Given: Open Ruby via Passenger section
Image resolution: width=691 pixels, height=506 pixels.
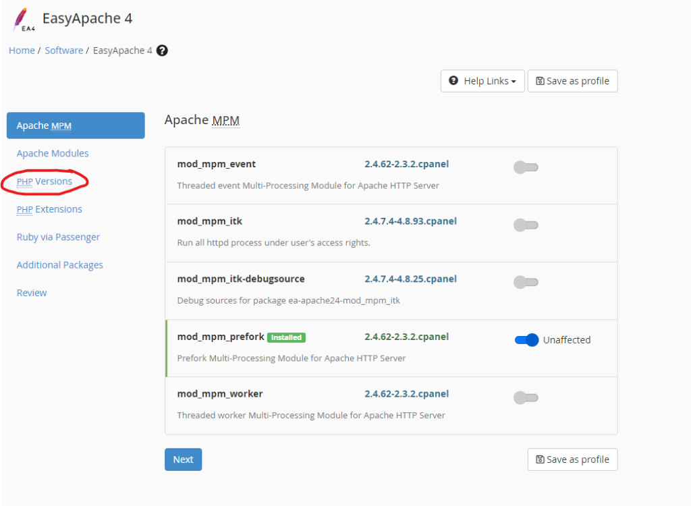Looking at the screenshot, I should [58, 237].
